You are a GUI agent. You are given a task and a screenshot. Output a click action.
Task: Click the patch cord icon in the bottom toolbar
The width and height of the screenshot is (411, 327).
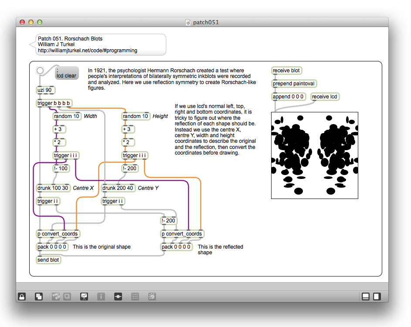click(x=118, y=297)
